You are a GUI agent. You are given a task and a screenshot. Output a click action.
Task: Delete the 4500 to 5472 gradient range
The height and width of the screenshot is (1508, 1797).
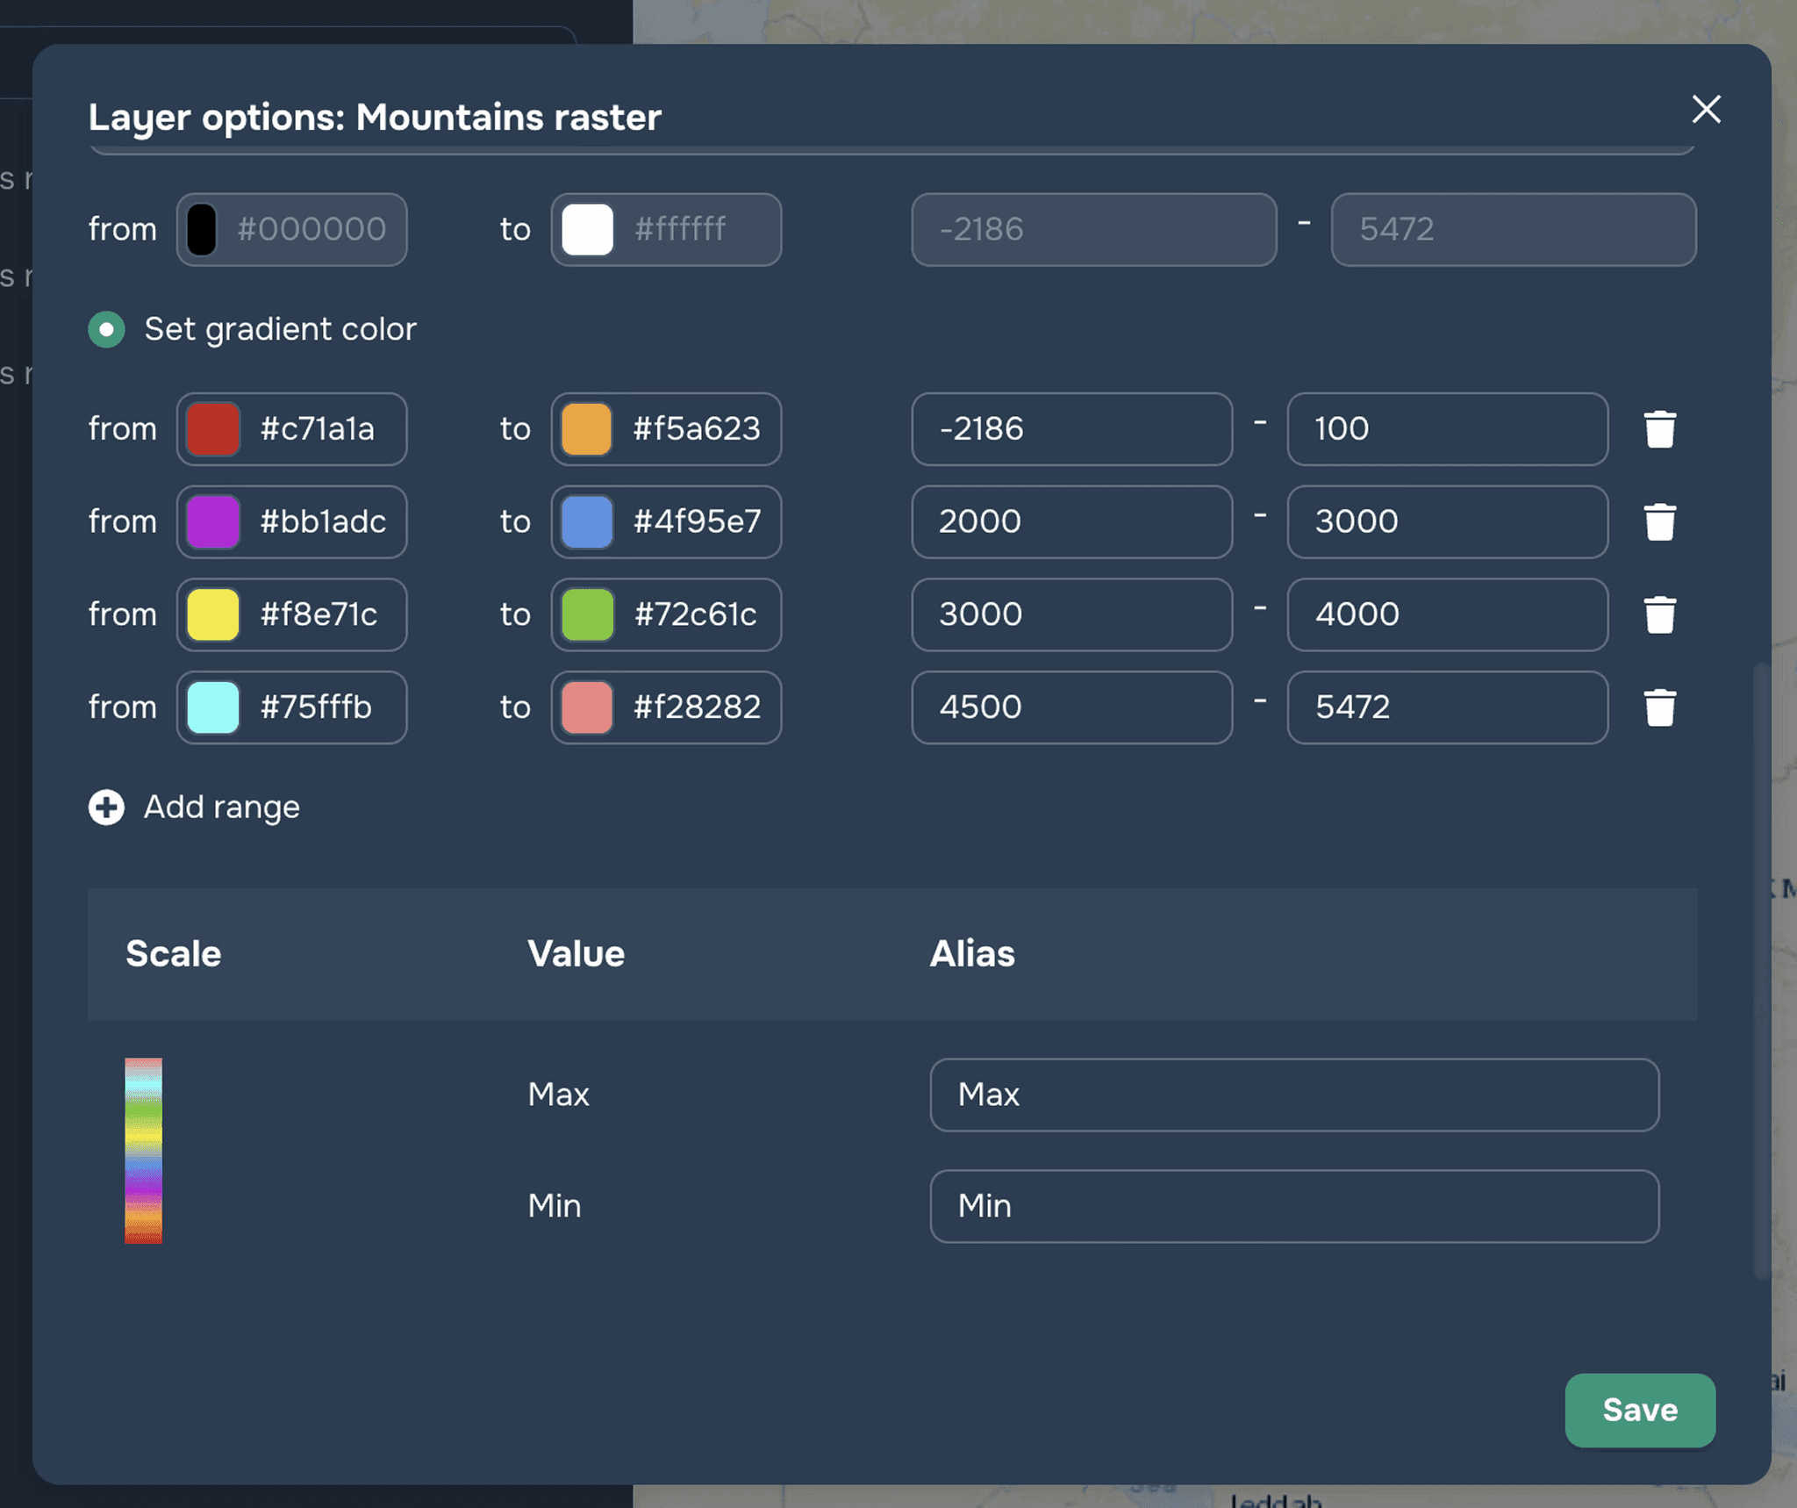tap(1659, 707)
